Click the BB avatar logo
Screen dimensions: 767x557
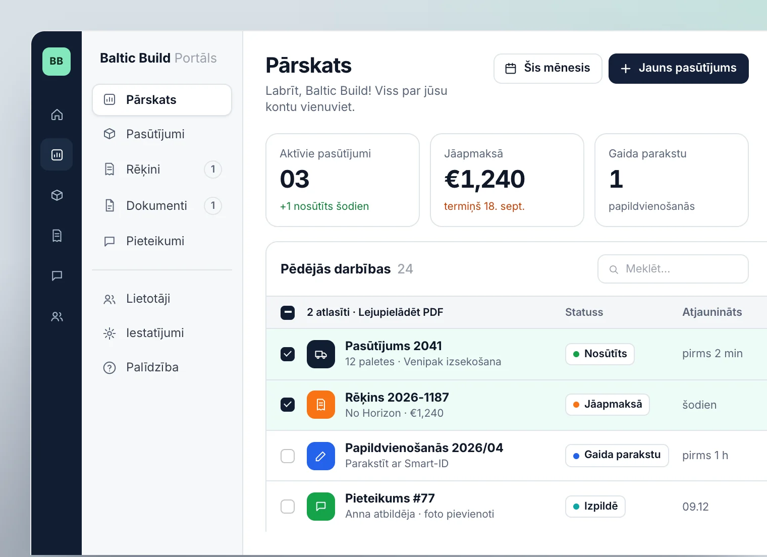tap(57, 62)
